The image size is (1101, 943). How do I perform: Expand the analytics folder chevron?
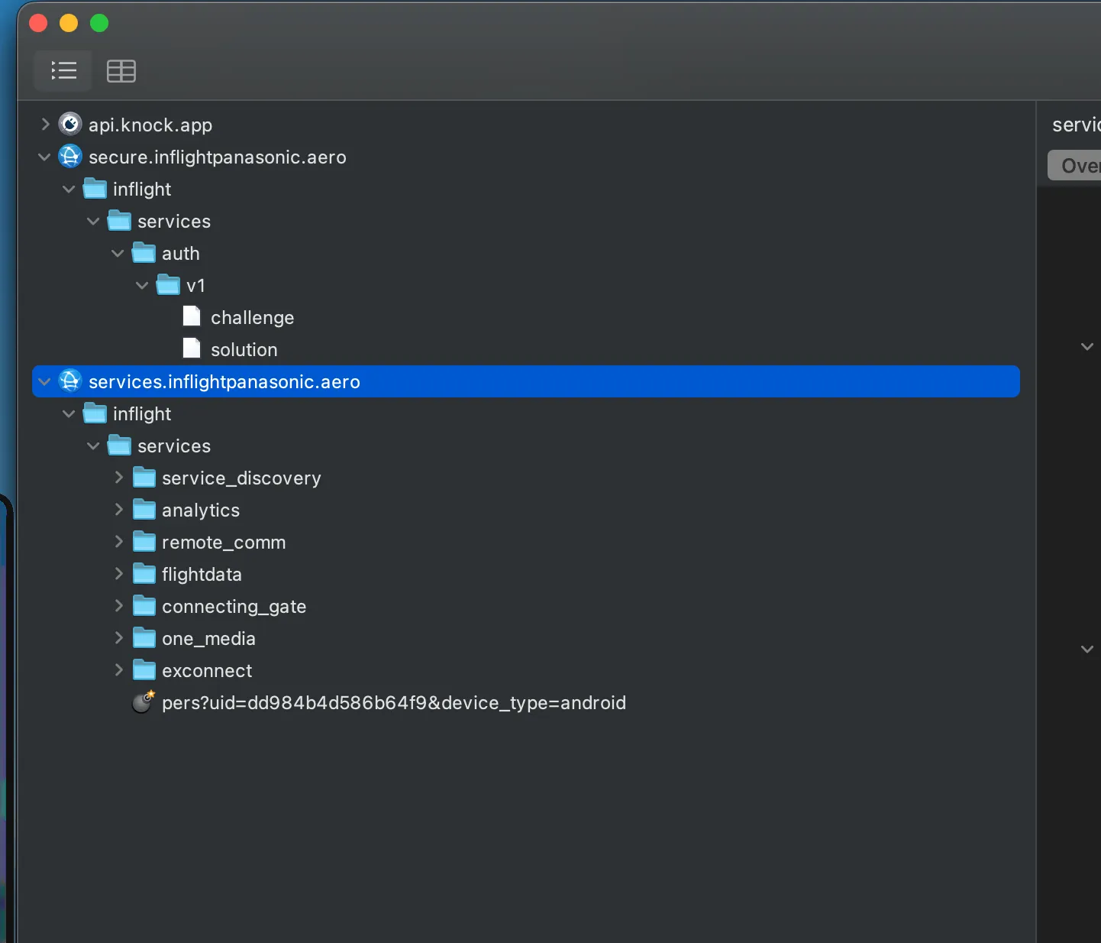[118, 510]
